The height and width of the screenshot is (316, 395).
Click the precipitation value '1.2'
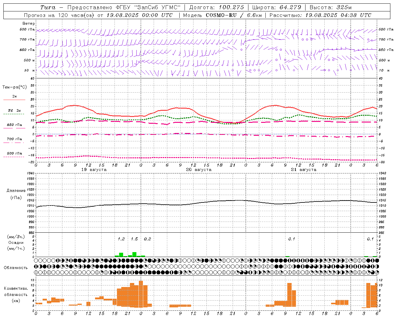coord(121,239)
